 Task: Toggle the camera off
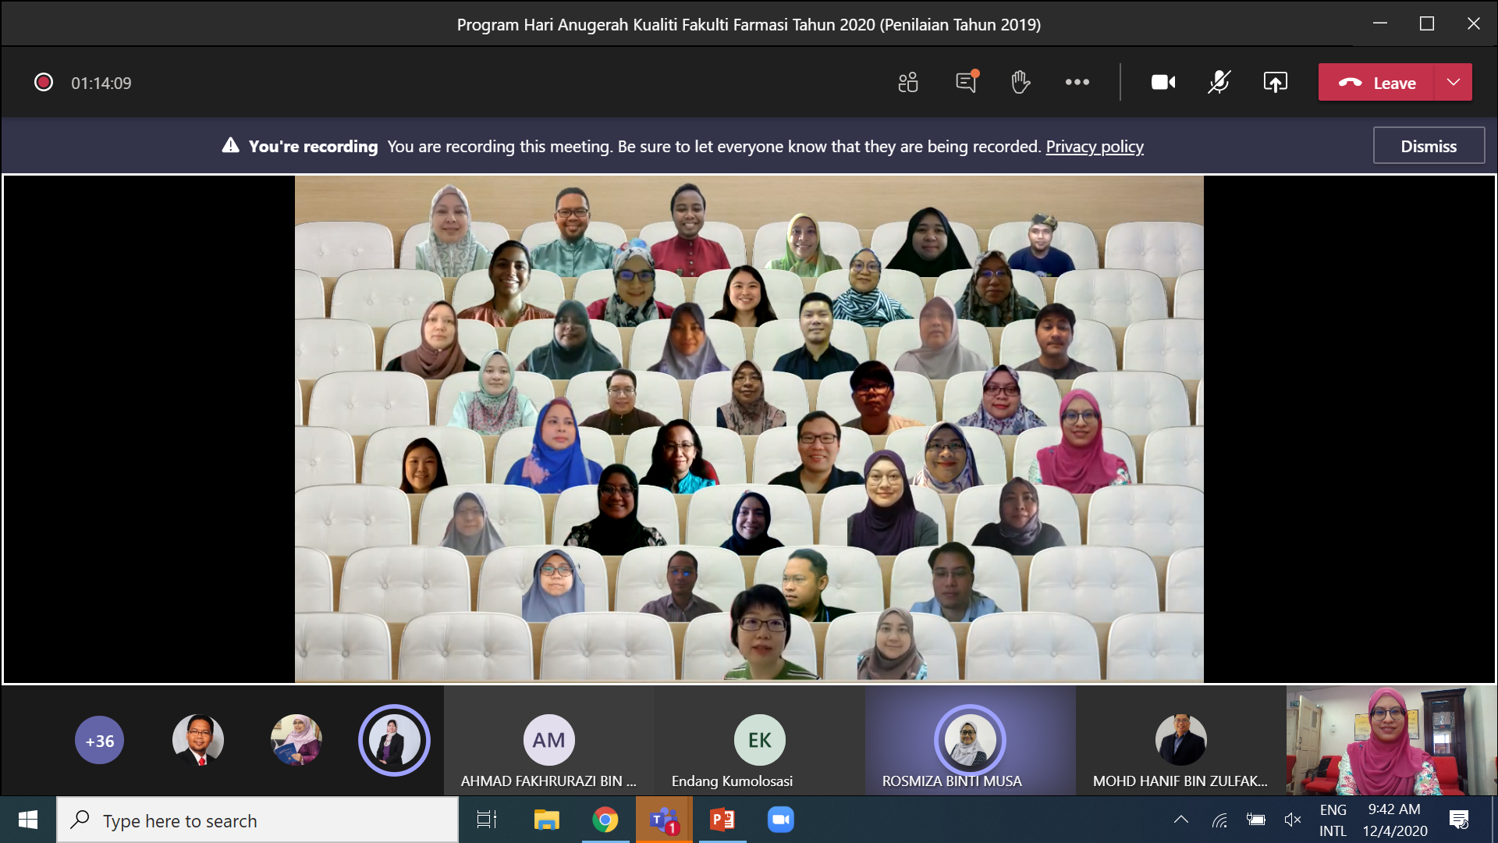(x=1163, y=83)
